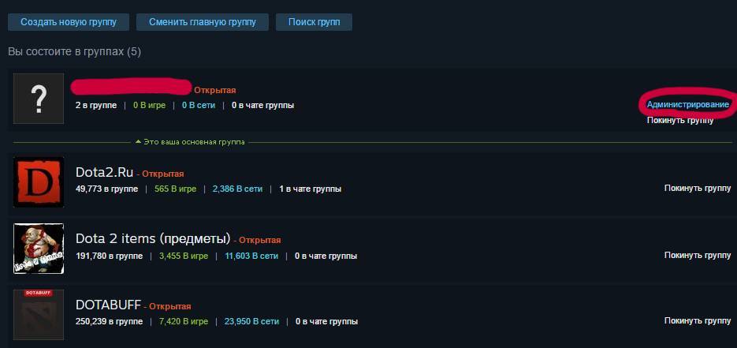Leave the main group via 'Покинуть группу'
This screenshot has width=737, height=348.
pyautogui.click(x=680, y=121)
